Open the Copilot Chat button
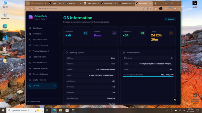 (x=173, y=8)
